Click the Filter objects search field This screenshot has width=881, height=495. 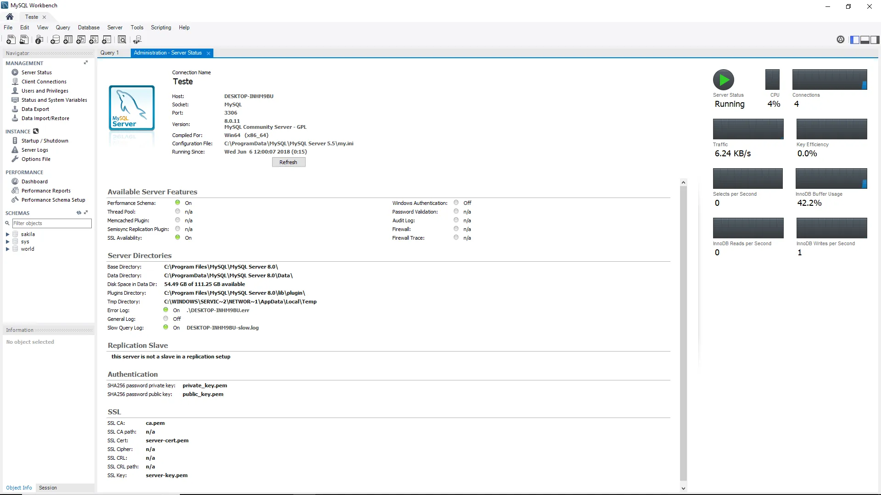52,223
